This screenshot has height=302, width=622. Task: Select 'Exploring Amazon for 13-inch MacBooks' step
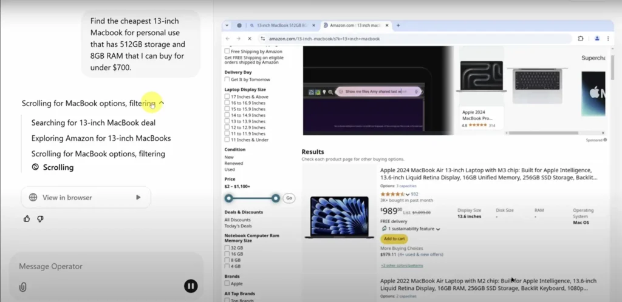tap(101, 138)
